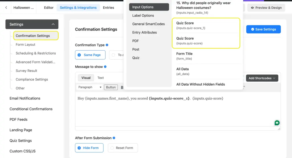Go back using the left arrow icon
292x158 pixels.
click(x=6, y=8)
